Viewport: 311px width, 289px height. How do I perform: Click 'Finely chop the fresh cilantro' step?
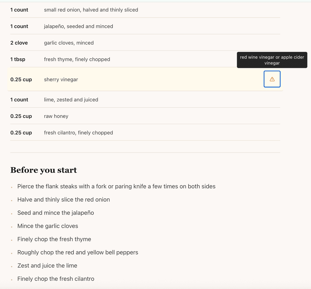tap(56, 279)
